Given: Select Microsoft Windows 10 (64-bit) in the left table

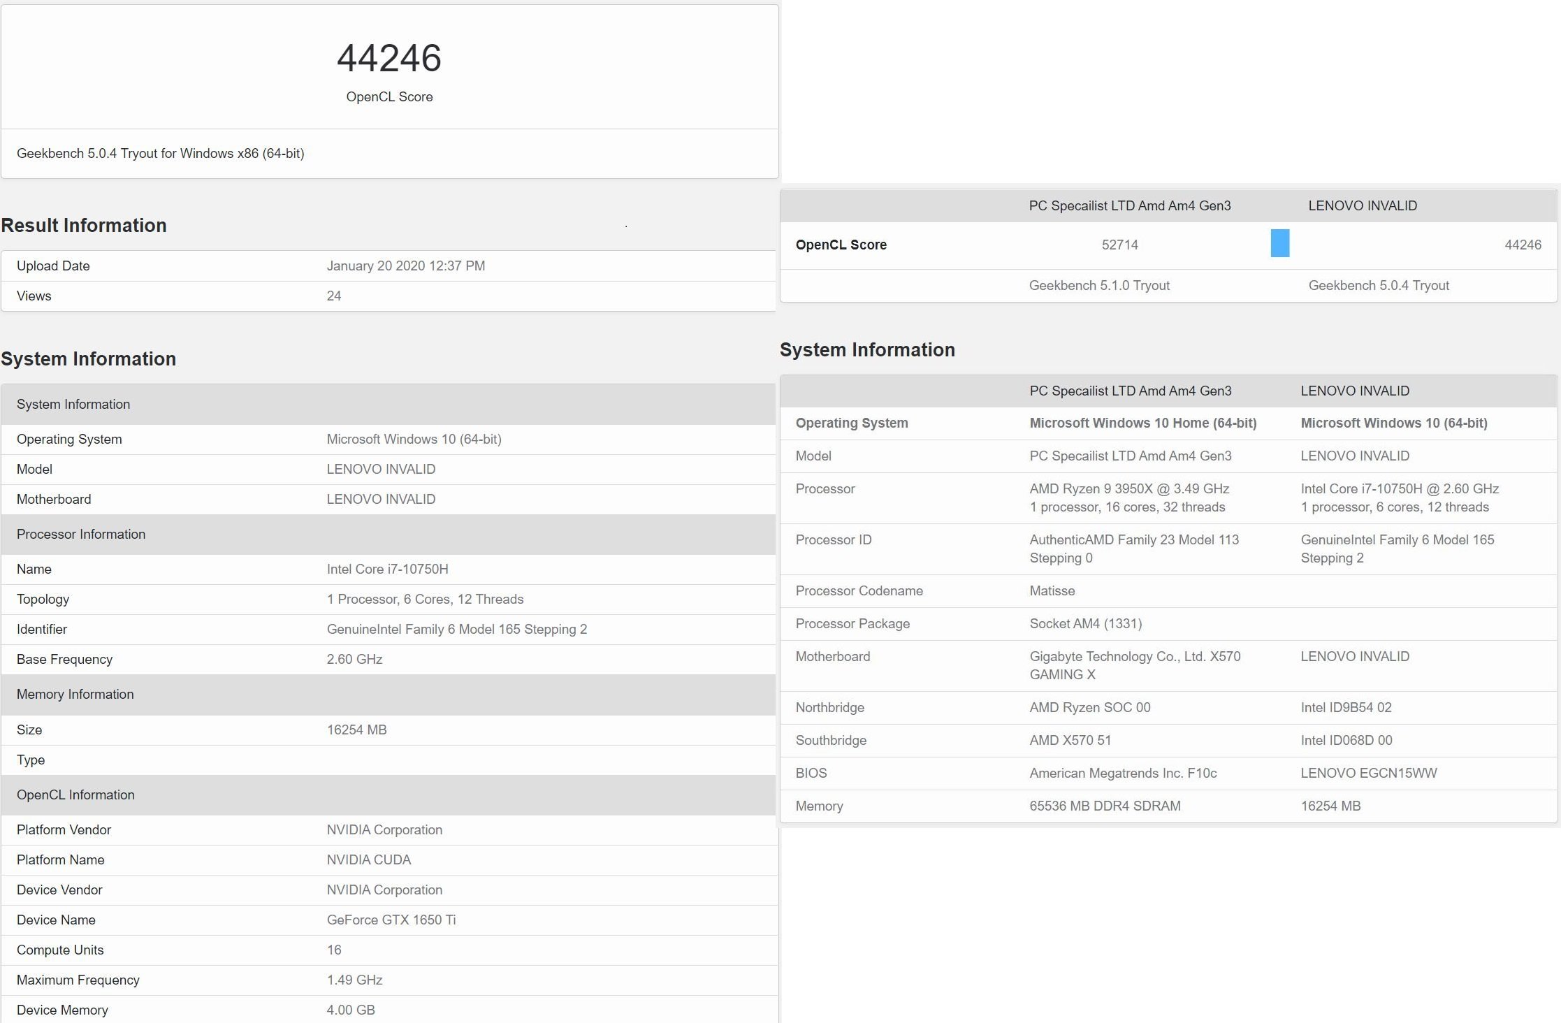Looking at the screenshot, I should click(414, 440).
